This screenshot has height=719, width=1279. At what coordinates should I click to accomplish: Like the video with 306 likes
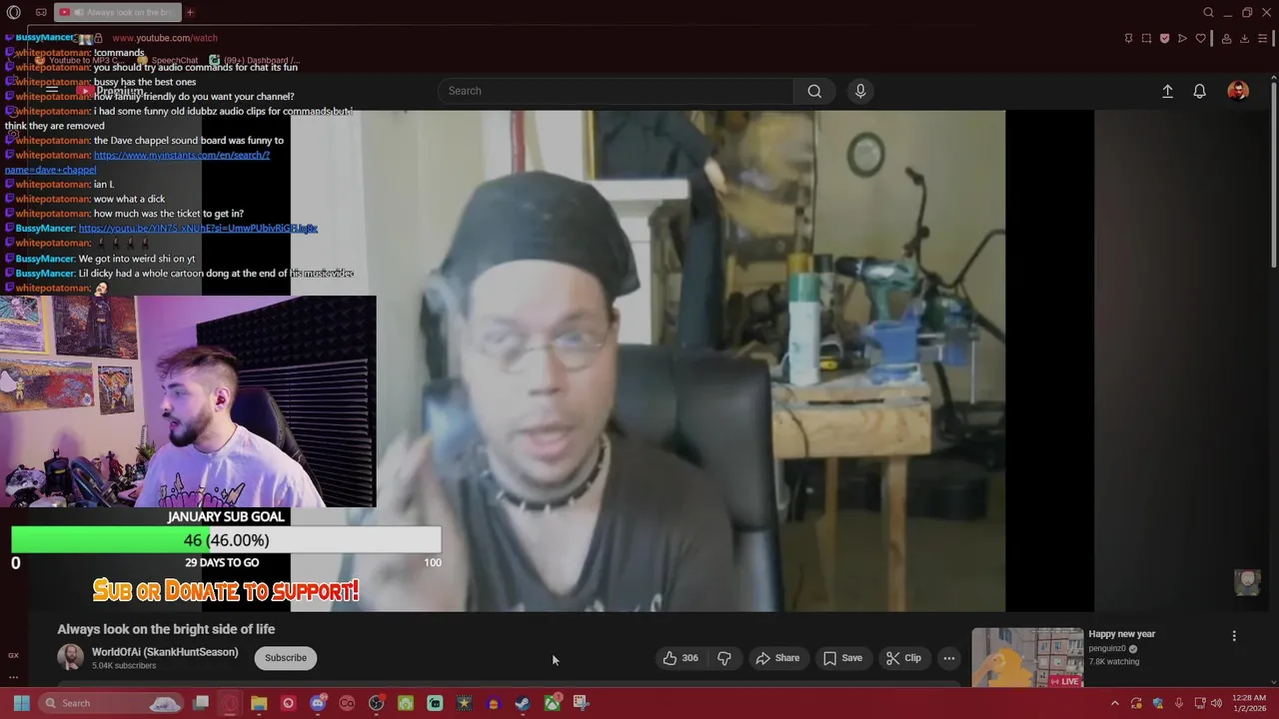[679, 658]
